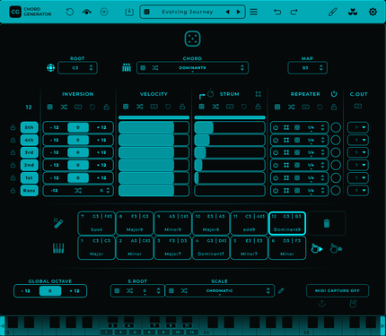Click the pencil edit icon beside Scale
Screen dimensions: 386x336
click(281, 290)
